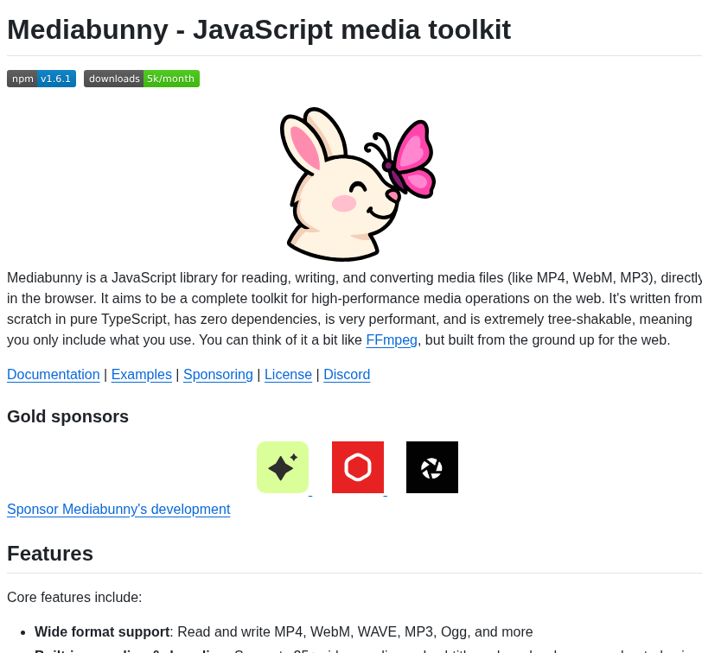Go to the Sponsoring link
The width and height of the screenshot is (702, 653).
pyautogui.click(x=218, y=374)
